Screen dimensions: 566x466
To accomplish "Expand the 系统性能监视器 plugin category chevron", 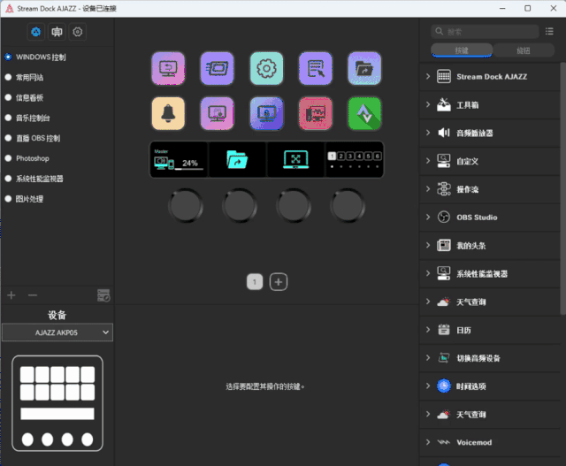I will pos(428,273).
